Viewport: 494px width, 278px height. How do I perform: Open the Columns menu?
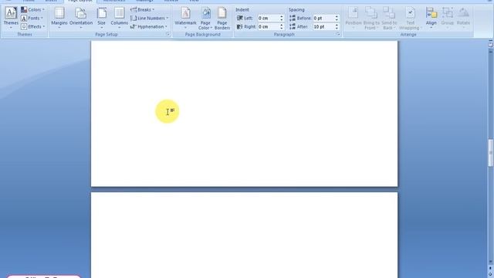[119, 18]
